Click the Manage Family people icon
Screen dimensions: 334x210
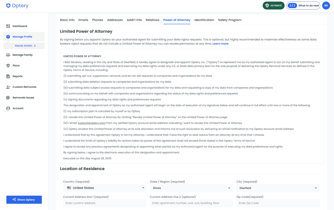pos(8,55)
